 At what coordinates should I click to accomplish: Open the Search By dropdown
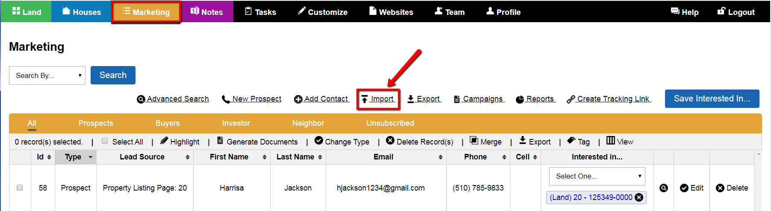pyautogui.click(x=47, y=75)
